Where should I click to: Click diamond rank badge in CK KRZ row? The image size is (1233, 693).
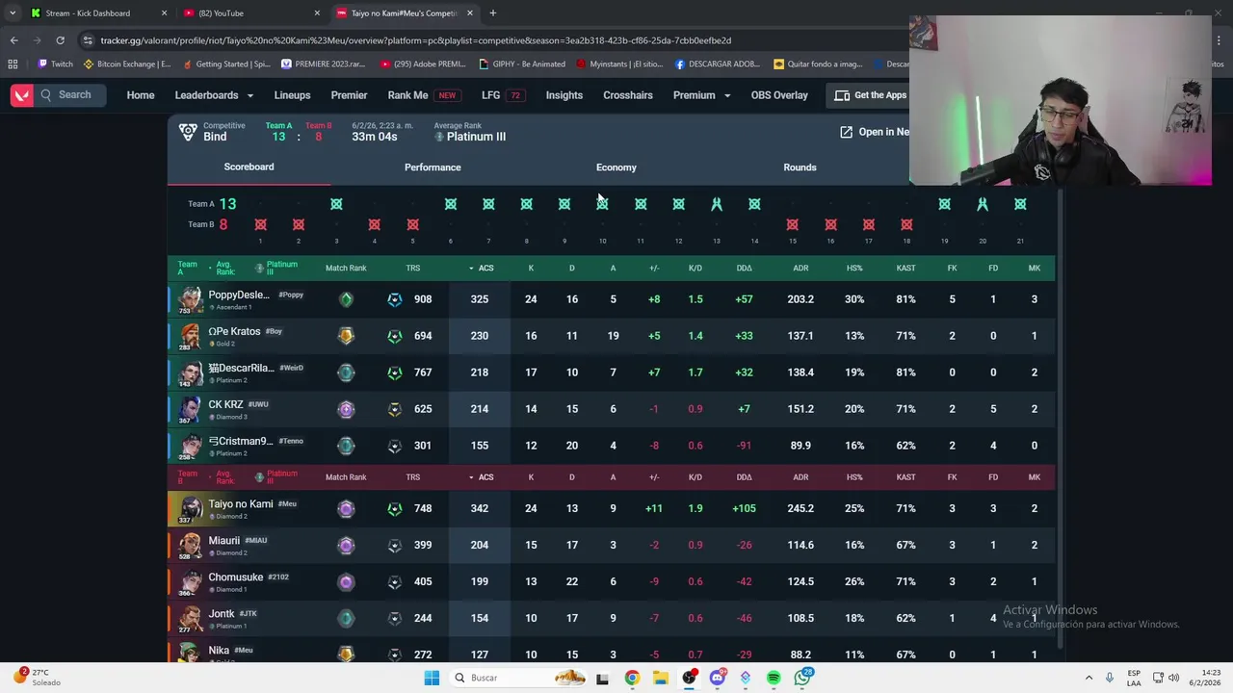click(346, 409)
